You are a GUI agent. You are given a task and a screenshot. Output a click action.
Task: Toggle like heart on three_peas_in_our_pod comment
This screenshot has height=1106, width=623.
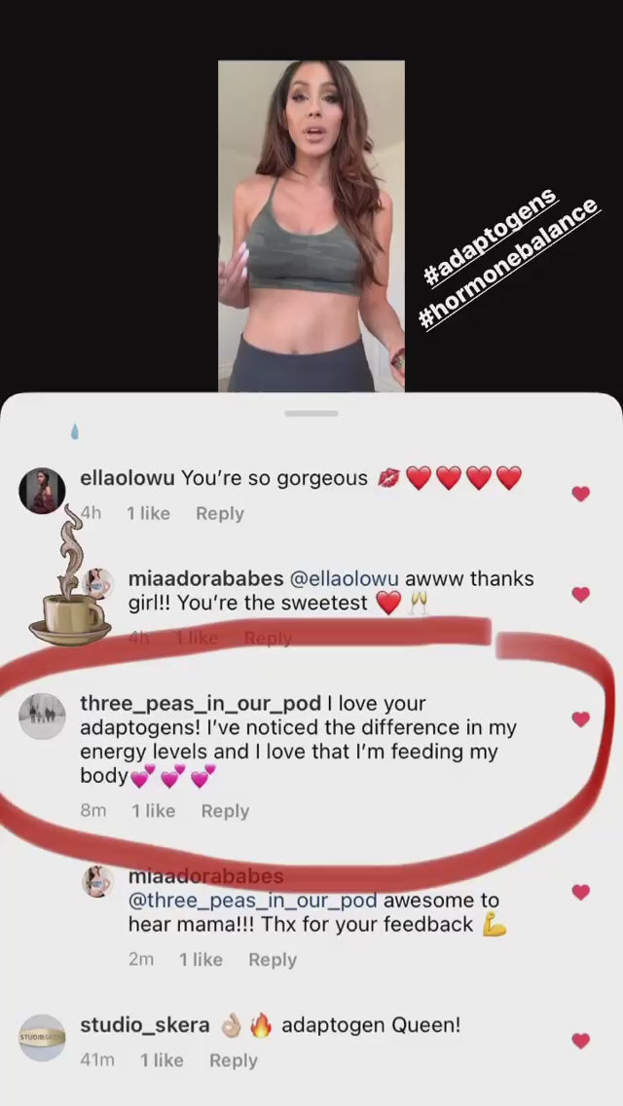(x=580, y=719)
